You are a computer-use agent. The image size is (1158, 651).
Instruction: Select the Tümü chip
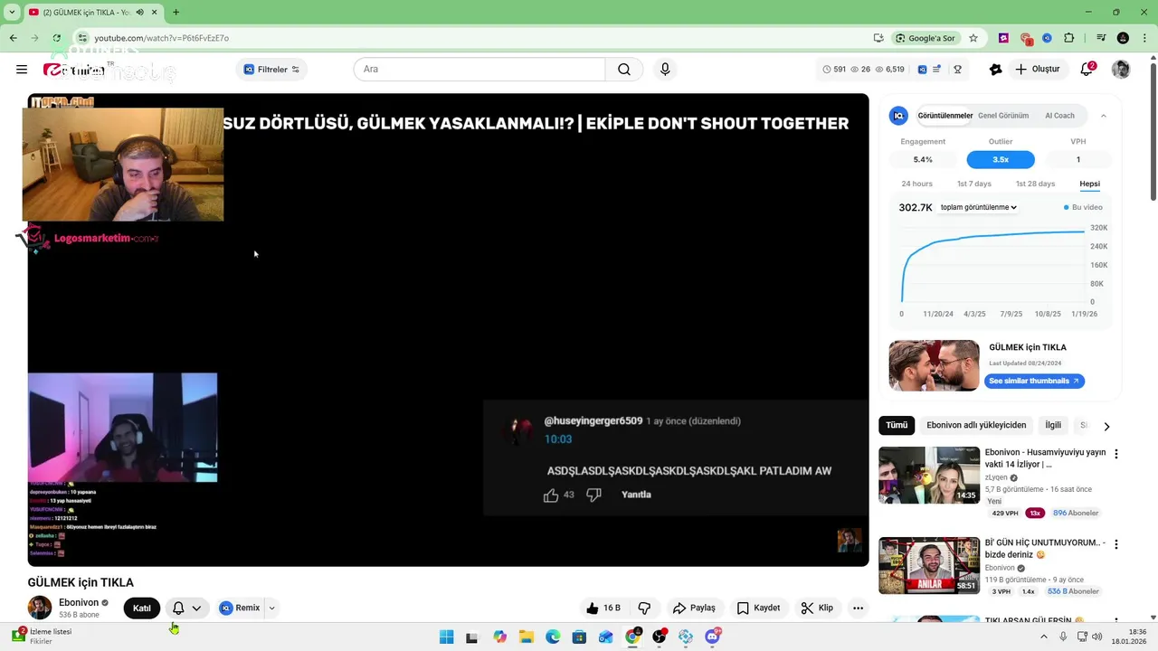(x=897, y=425)
